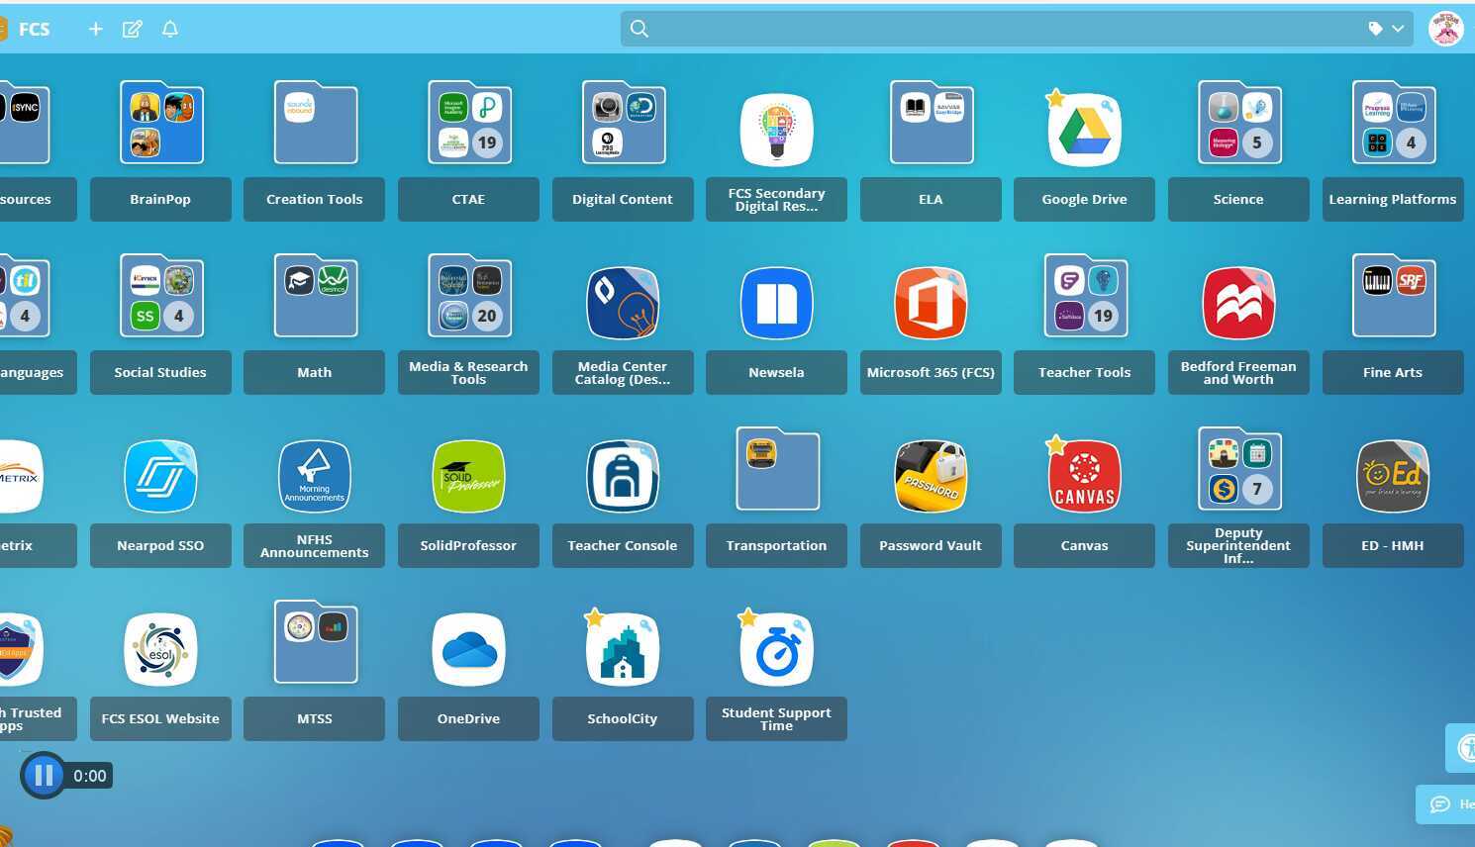Open the Digital Content folder
Image resolution: width=1475 pixels, height=847 pixels.
pos(624,123)
